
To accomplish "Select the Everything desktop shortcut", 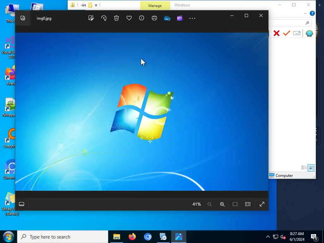I will point(9,138).
